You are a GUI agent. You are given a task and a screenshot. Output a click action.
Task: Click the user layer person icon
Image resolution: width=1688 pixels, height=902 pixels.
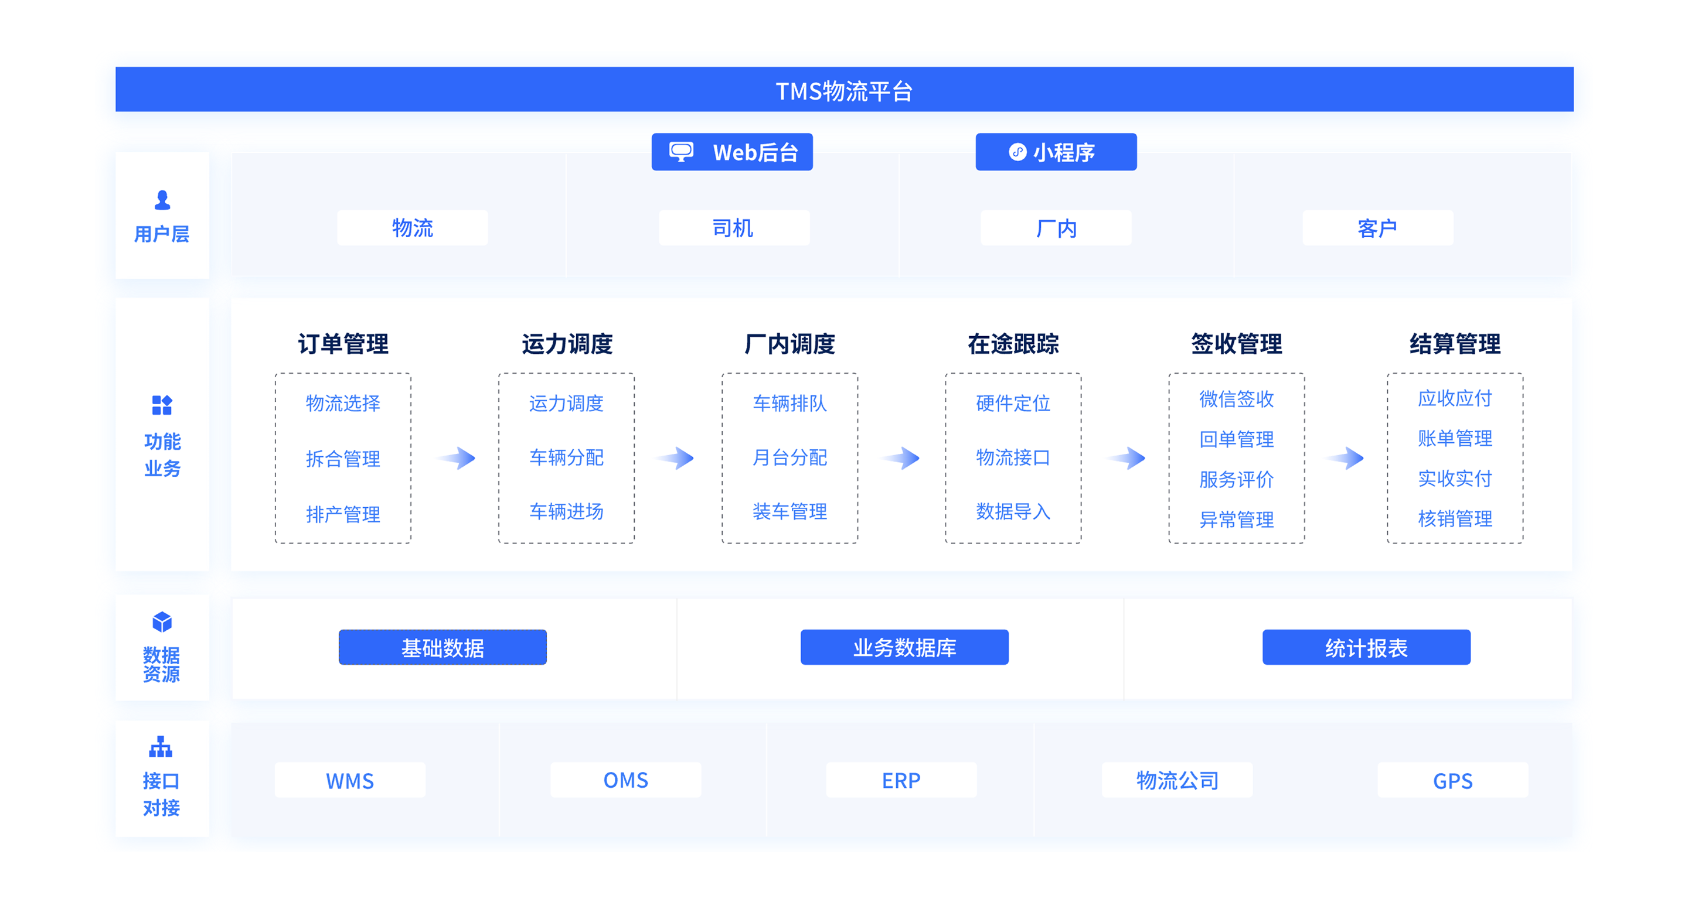tap(162, 200)
